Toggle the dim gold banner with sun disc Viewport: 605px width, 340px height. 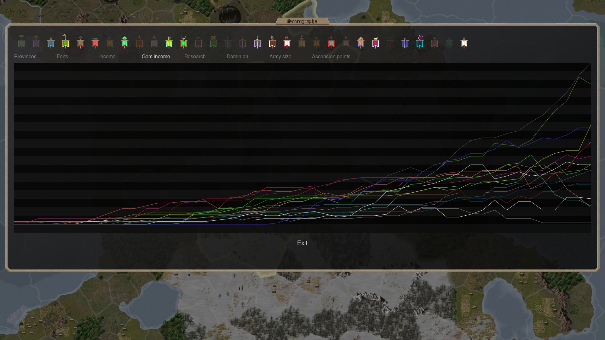(x=302, y=42)
